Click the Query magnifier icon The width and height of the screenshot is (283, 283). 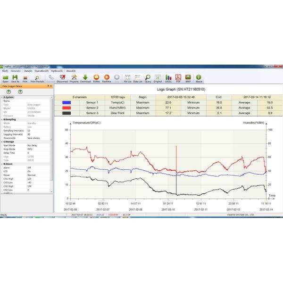[148, 78]
